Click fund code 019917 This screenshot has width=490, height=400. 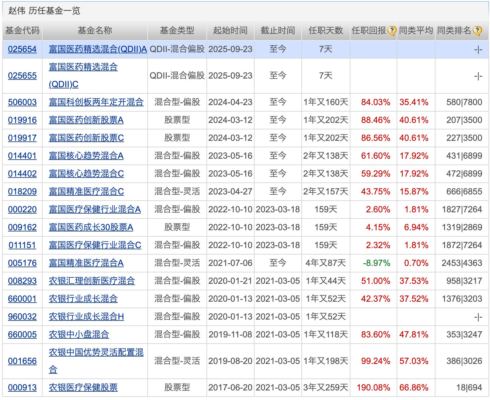(22, 138)
